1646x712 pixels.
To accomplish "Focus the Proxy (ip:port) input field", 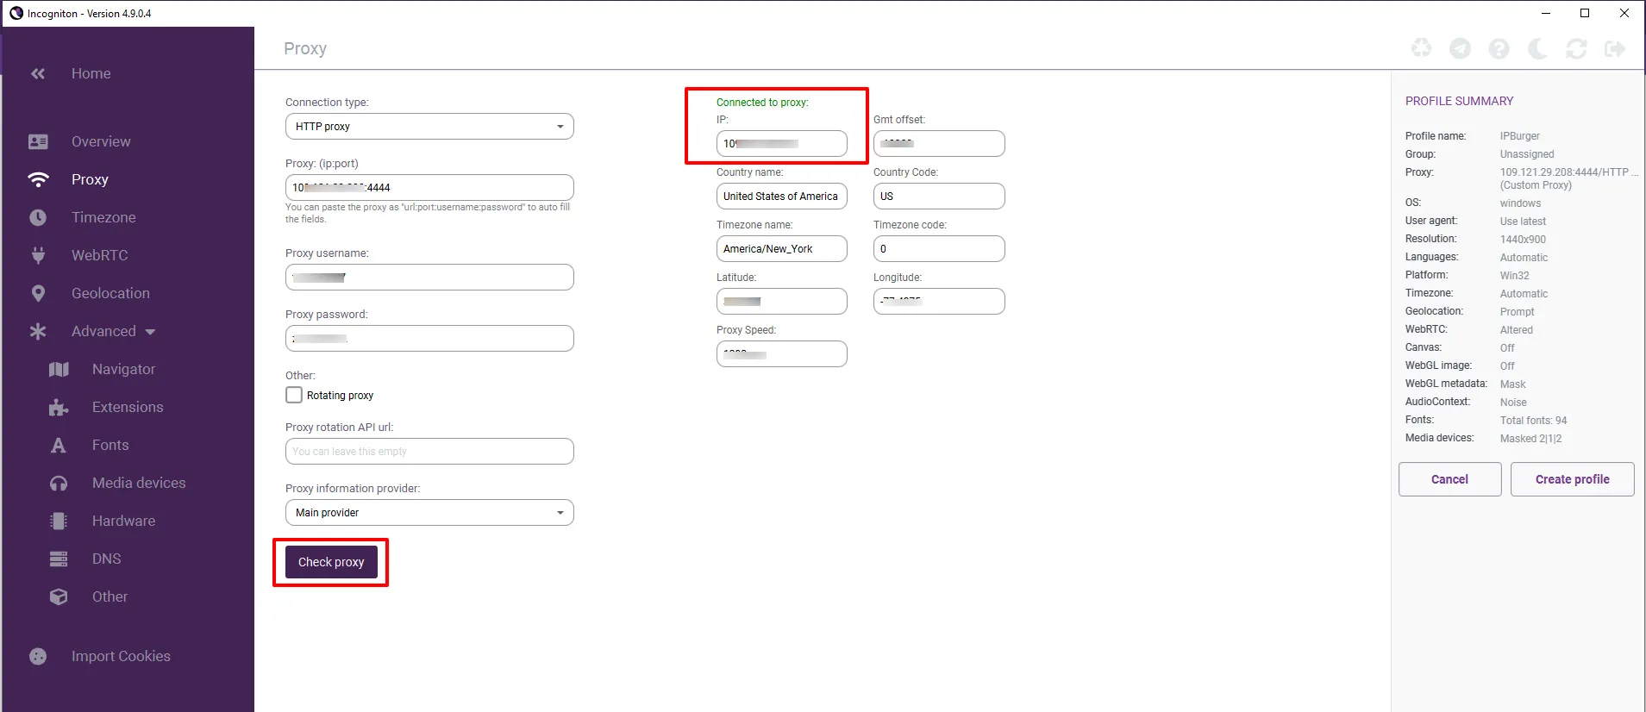I will click(x=429, y=188).
